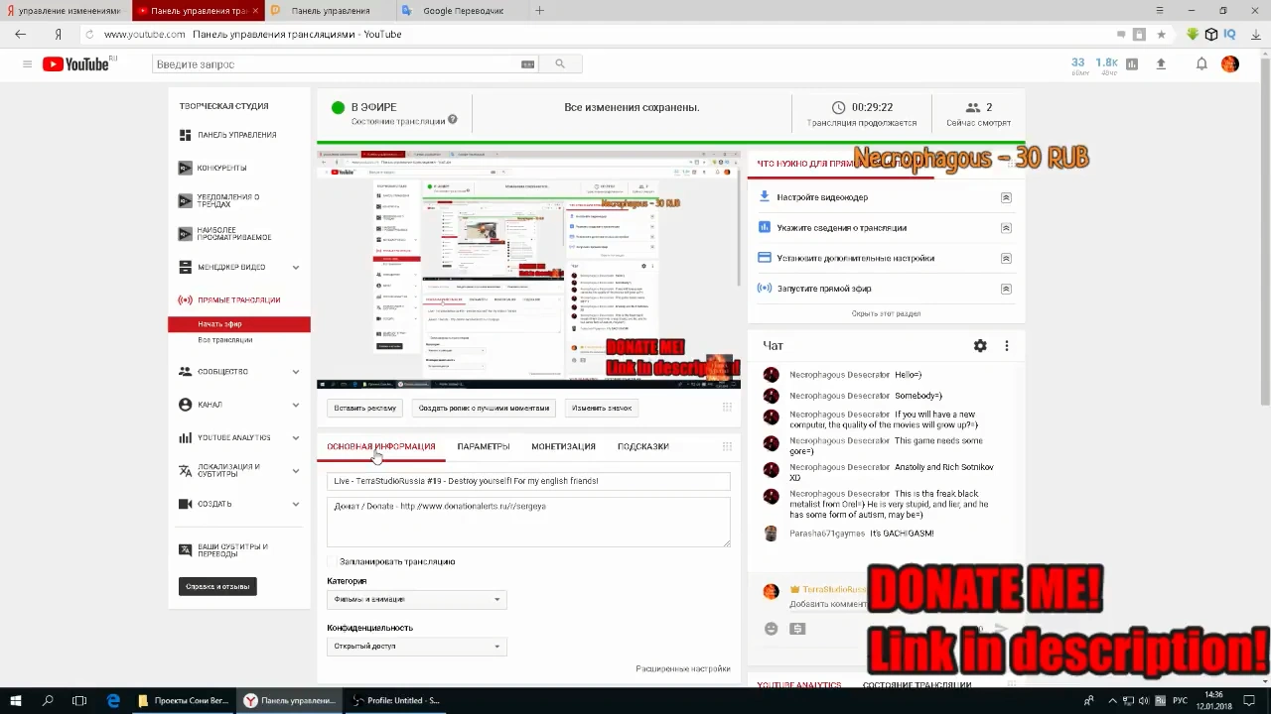Click help icon next to Состояние трансляции
The image size is (1271, 714).
(x=453, y=120)
